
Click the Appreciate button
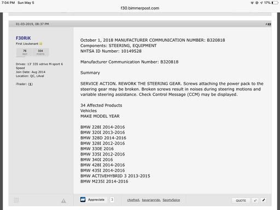(96, 200)
